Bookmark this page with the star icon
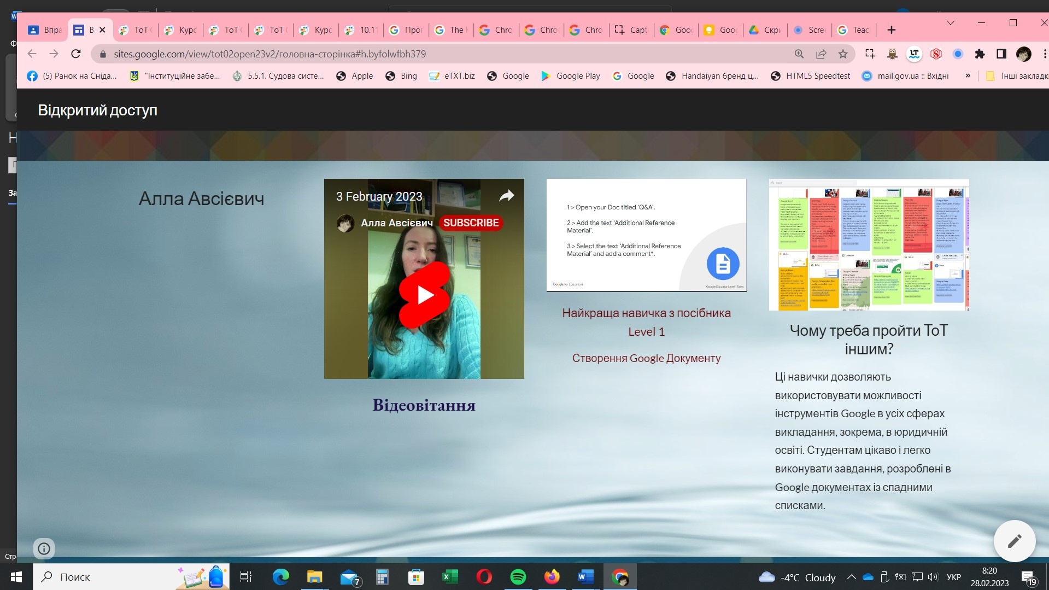The width and height of the screenshot is (1049, 590). tap(843, 54)
